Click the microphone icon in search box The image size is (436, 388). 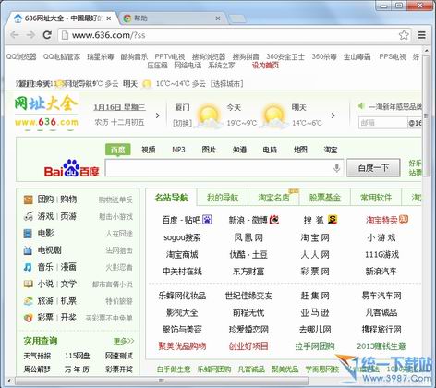tap(336, 168)
